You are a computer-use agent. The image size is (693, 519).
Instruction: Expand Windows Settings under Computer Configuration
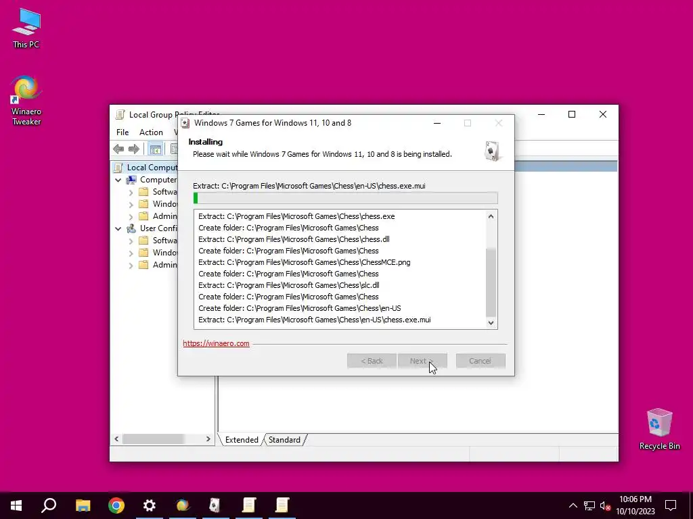pos(131,205)
